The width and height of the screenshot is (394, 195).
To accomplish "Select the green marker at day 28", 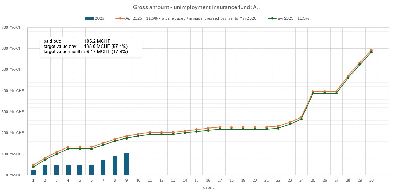I will 348,78.
